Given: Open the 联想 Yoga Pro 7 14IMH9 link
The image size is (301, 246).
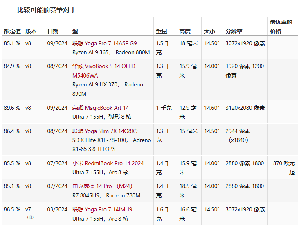Looking at the screenshot, I should click(x=102, y=209).
